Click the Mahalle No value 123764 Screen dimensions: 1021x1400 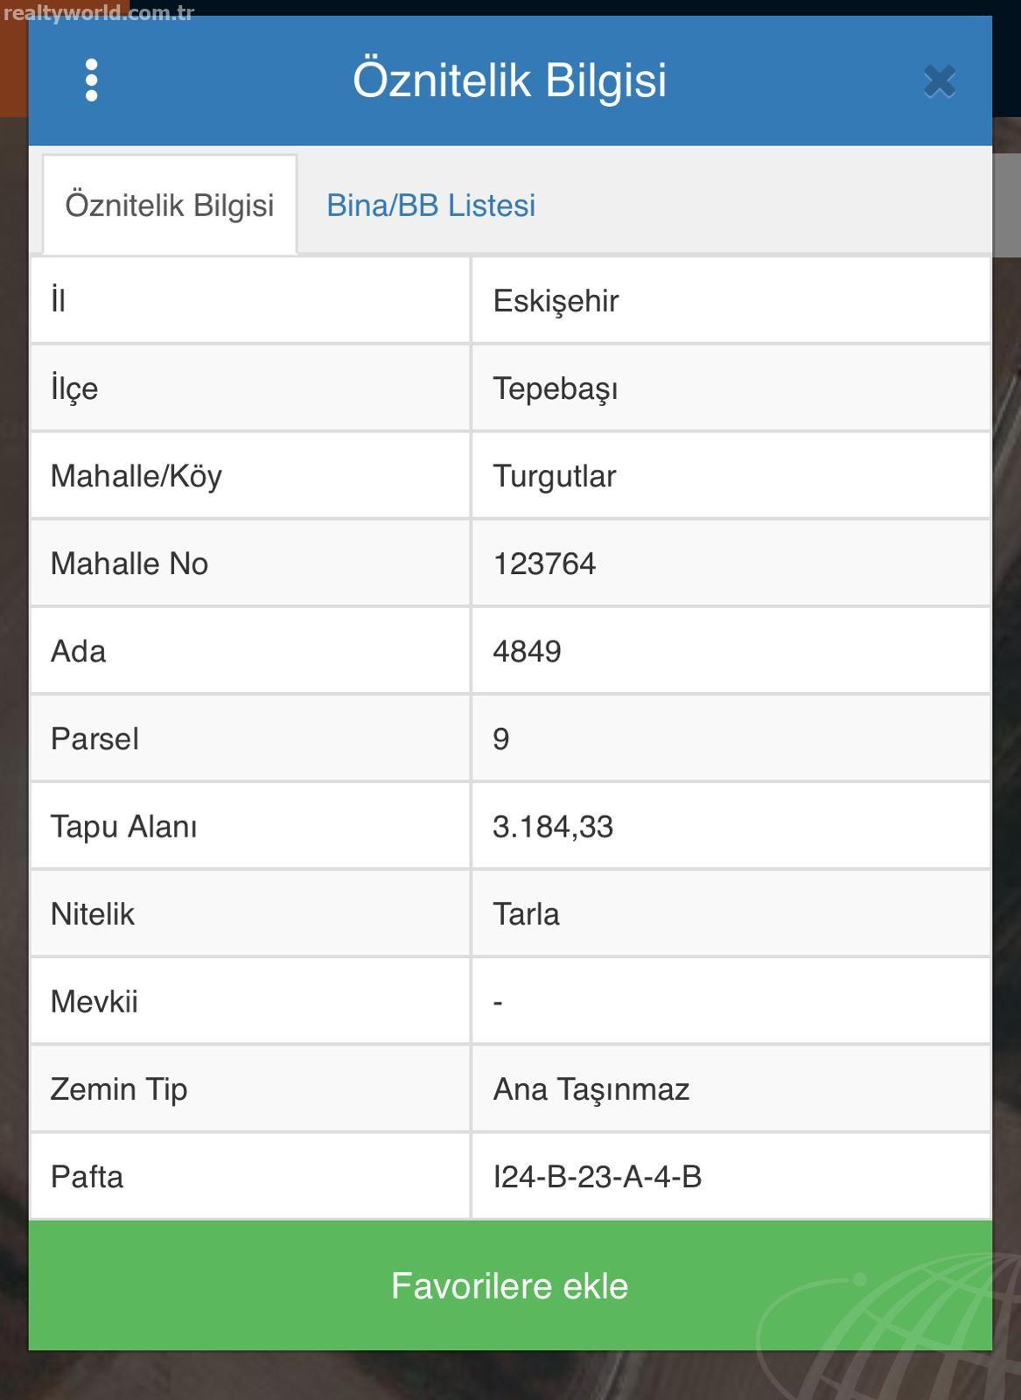(x=544, y=563)
